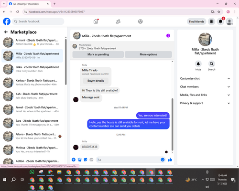Expand Customize chat section
The image size is (239, 191).
pyautogui.click(x=205, y=78)
